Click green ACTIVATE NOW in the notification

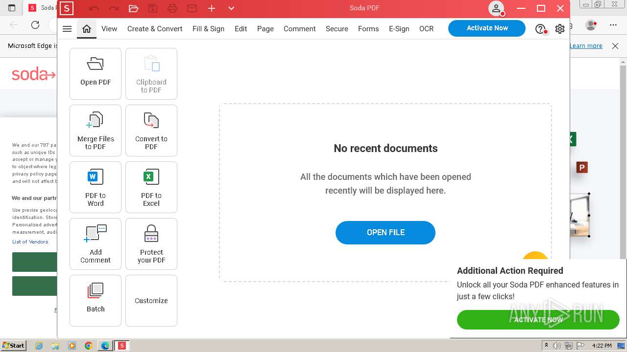tap(538, 320)
